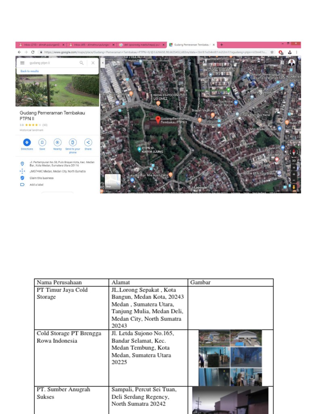Reload the page in Chrome
The width and height of the screenshot is (310, 414).
(x=33, y=52)
